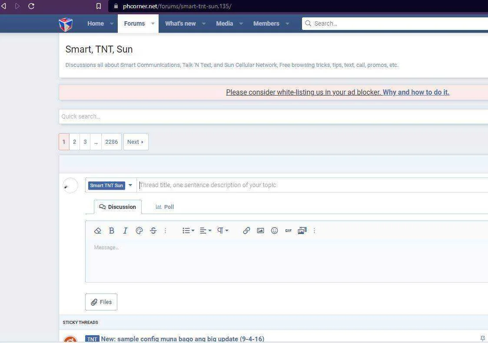This screenshot has height=343, width=488.
Task: Click the magnifier icon in search box
Action: click(308, 23)
